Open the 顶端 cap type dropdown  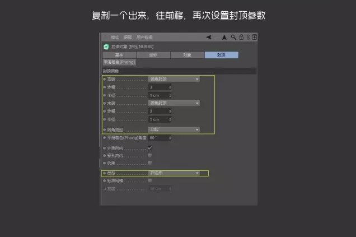point(174,79)
